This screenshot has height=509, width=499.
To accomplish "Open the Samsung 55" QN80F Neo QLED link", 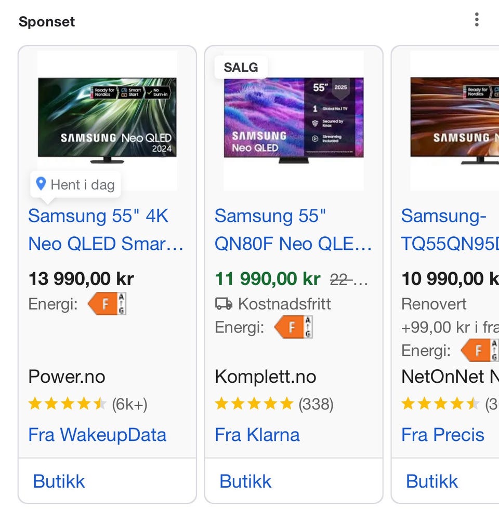I will tap(293, 230).
